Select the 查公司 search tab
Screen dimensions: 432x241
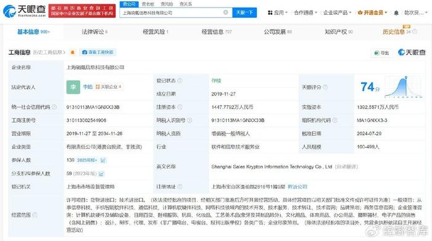[x=129, y=4]
